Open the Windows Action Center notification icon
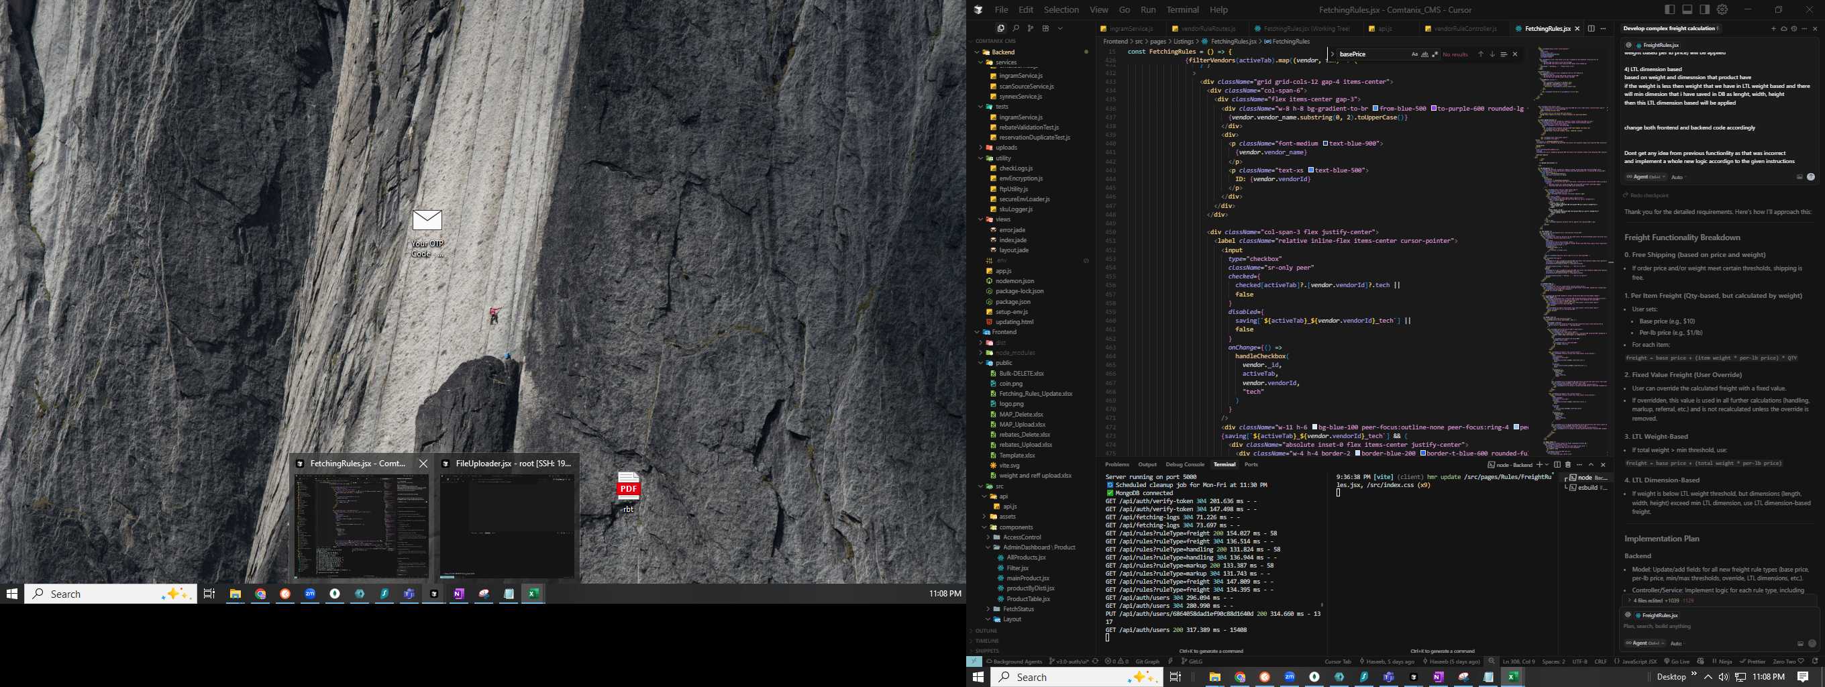The height and width of the screenshot is (687, 1825). click(1803, 677)
